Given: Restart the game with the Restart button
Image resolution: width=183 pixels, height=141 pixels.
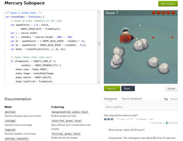Looking at the screenshot, I should [x=171, y=89].
